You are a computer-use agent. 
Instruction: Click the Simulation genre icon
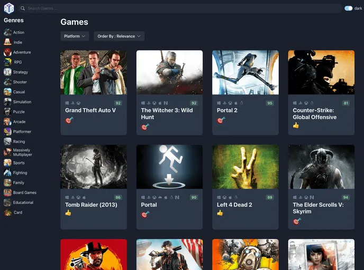pyautogui.click(x=7, y=102)
